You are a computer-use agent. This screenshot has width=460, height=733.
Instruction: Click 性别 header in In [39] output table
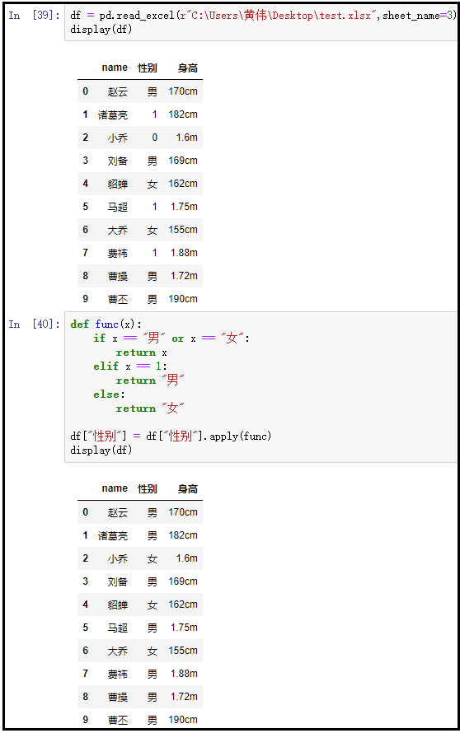click(148, 68)
